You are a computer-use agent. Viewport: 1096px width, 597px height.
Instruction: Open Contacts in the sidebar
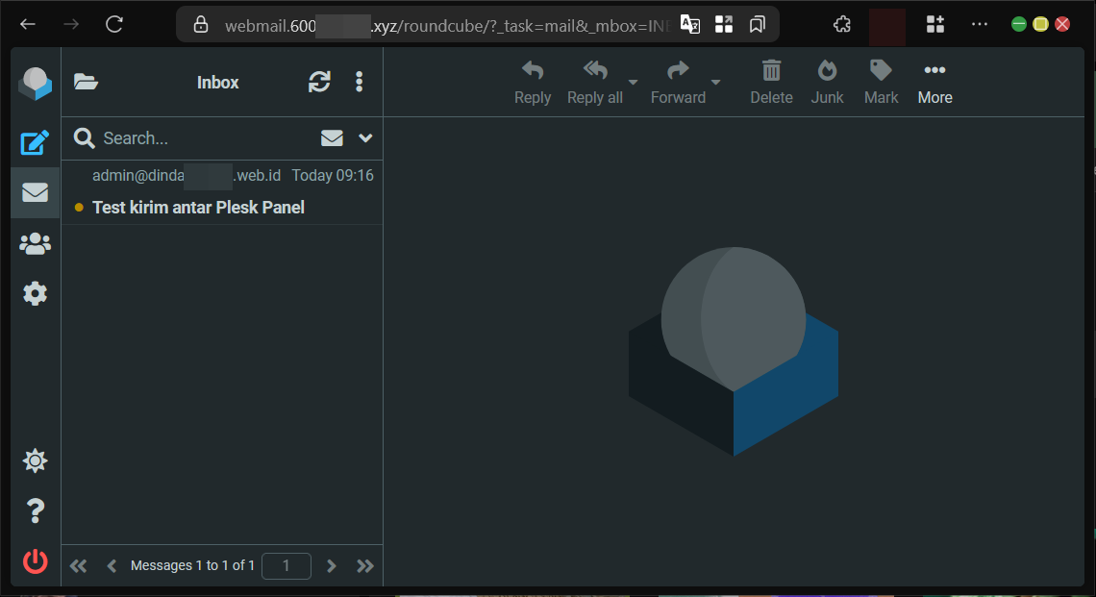click(x=35, y=244)
